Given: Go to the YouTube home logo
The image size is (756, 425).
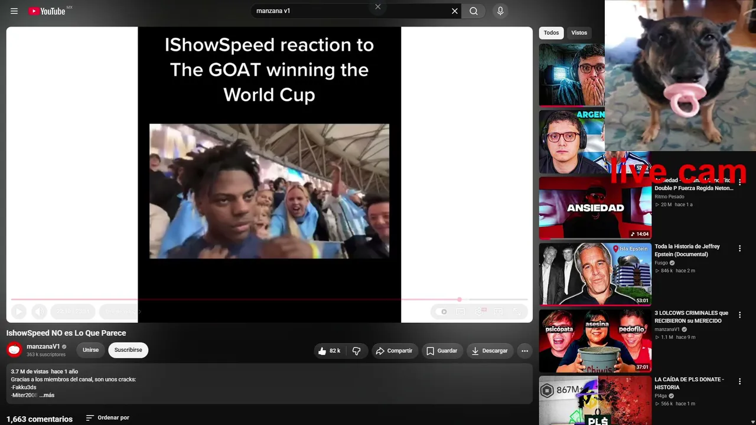Looking at the screenshot, I should (47, 11).
